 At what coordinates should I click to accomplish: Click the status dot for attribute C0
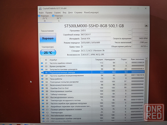coord(43,106)
